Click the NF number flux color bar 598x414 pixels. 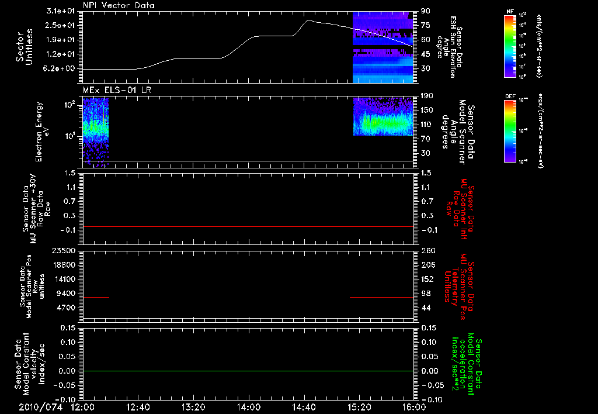(x=510, y=46)
